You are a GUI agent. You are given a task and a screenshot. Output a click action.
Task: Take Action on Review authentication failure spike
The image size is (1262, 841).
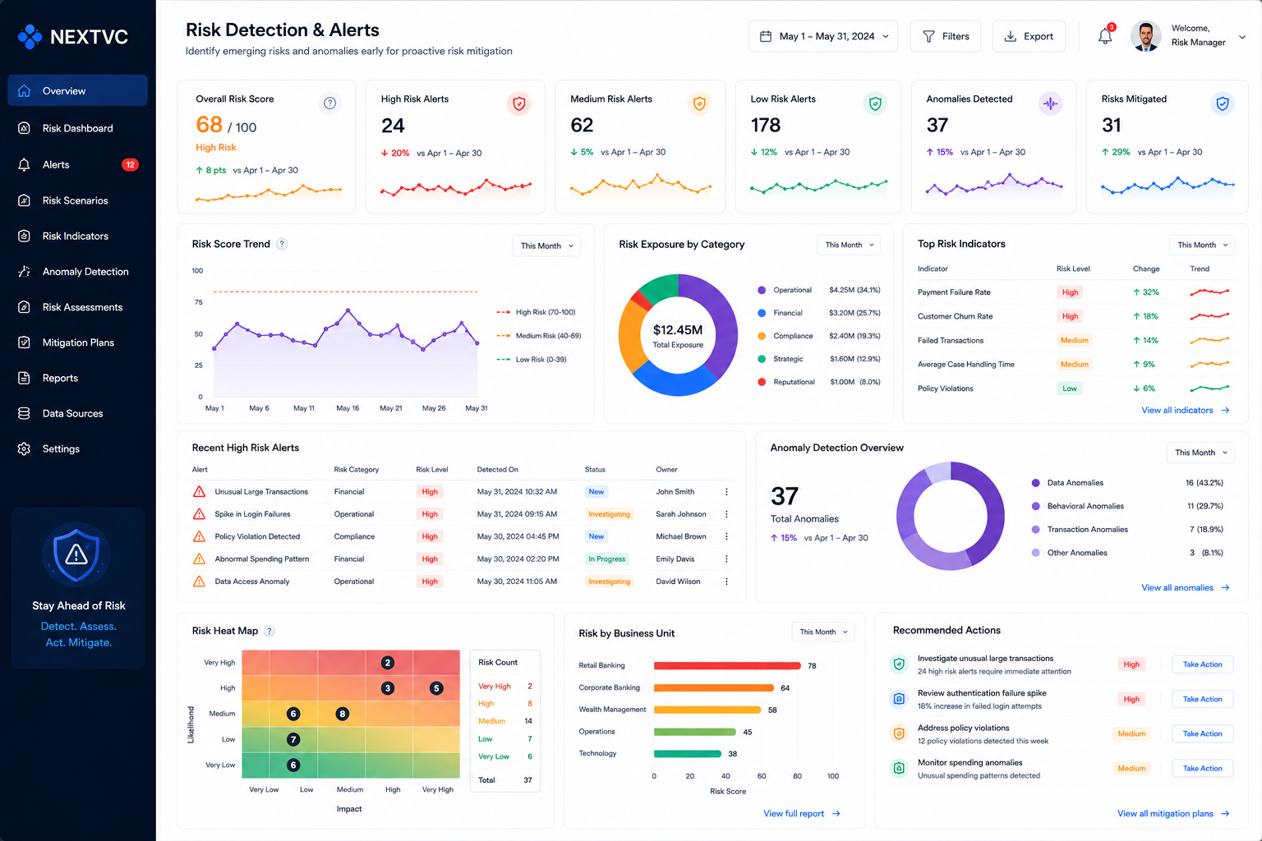[1202, 699]
